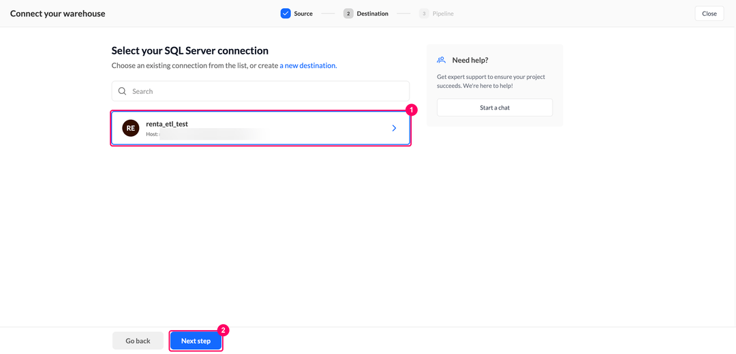Click the Go back button

pos(138,341)
